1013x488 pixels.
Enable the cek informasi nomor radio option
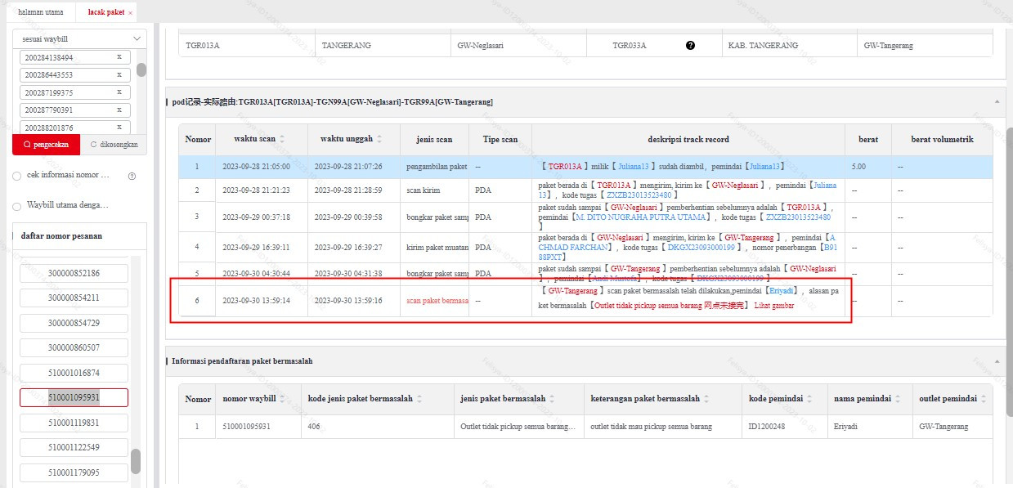(x=17, y=176)
